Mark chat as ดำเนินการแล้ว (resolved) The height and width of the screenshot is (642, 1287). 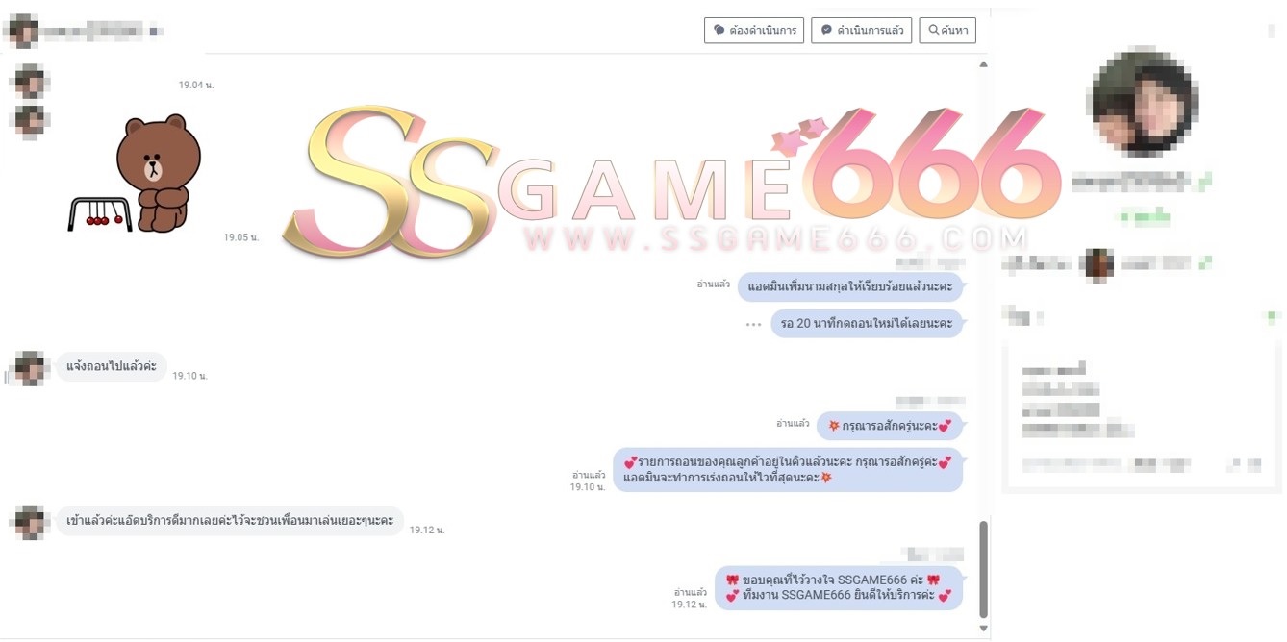(861, 31)
